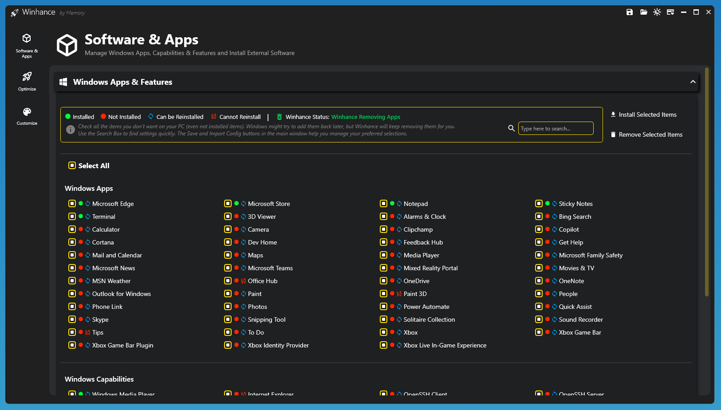The image size is (721, 410).
Task: Toggle the Select All checkbox
Action: click(x=72, y=166)
